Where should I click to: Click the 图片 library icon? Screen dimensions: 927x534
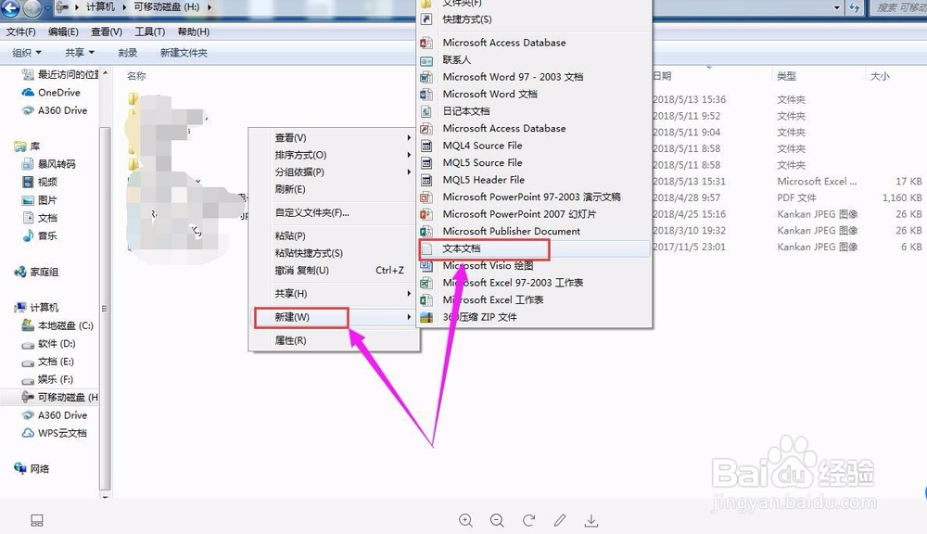[x=27, y=200]
